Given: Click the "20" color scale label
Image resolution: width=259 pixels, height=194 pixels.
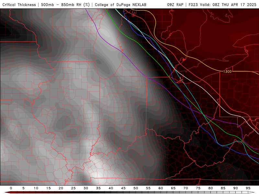Looking at the screenshot, I should [61, 188].
